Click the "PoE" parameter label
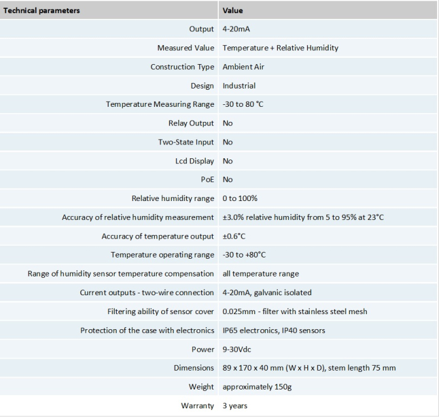439x419 pixels. point(208,180)
